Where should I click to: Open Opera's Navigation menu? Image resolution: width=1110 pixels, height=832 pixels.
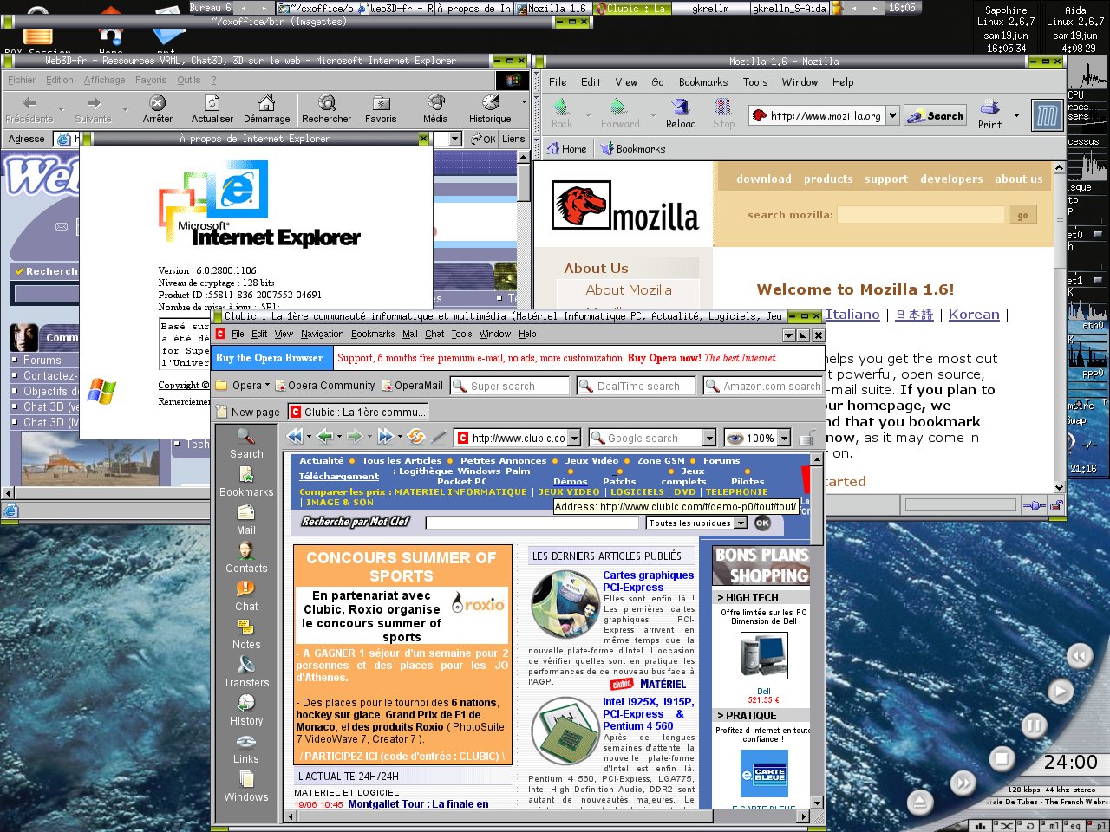pyautogui.click(x=323, y=334)
